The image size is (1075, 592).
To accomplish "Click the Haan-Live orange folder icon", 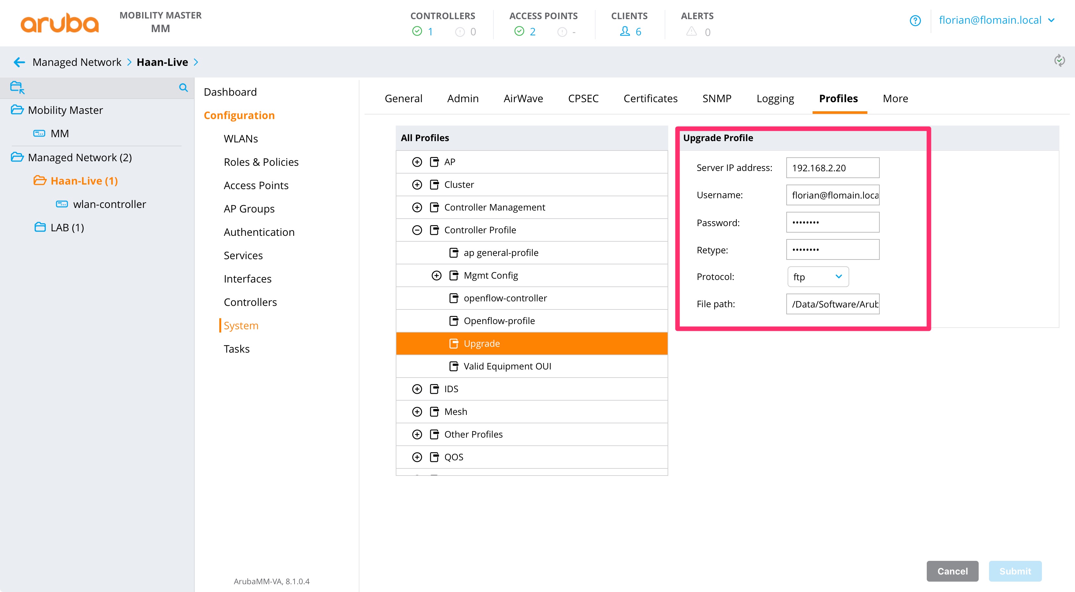I will coord(40,180).
